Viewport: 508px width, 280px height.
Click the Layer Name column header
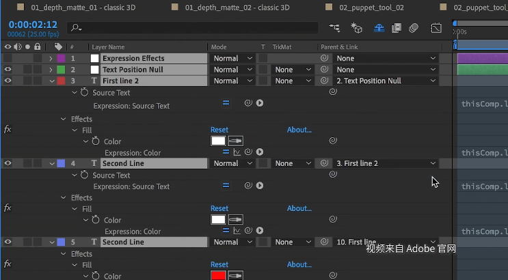tap(108, 47)
